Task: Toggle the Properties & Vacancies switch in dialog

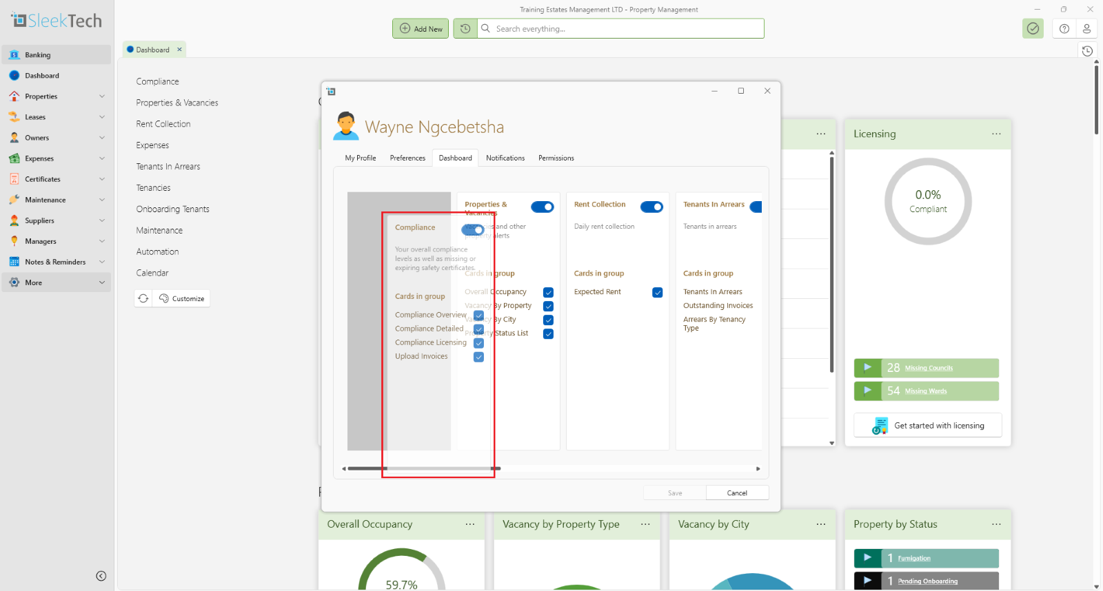Action: click(x=543, y=207)
